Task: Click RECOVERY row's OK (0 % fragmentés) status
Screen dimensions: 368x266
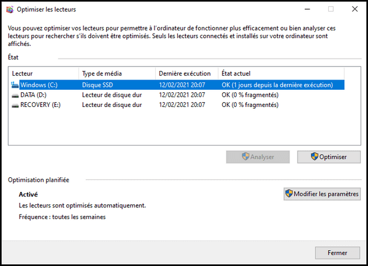Action: point(250,105)
